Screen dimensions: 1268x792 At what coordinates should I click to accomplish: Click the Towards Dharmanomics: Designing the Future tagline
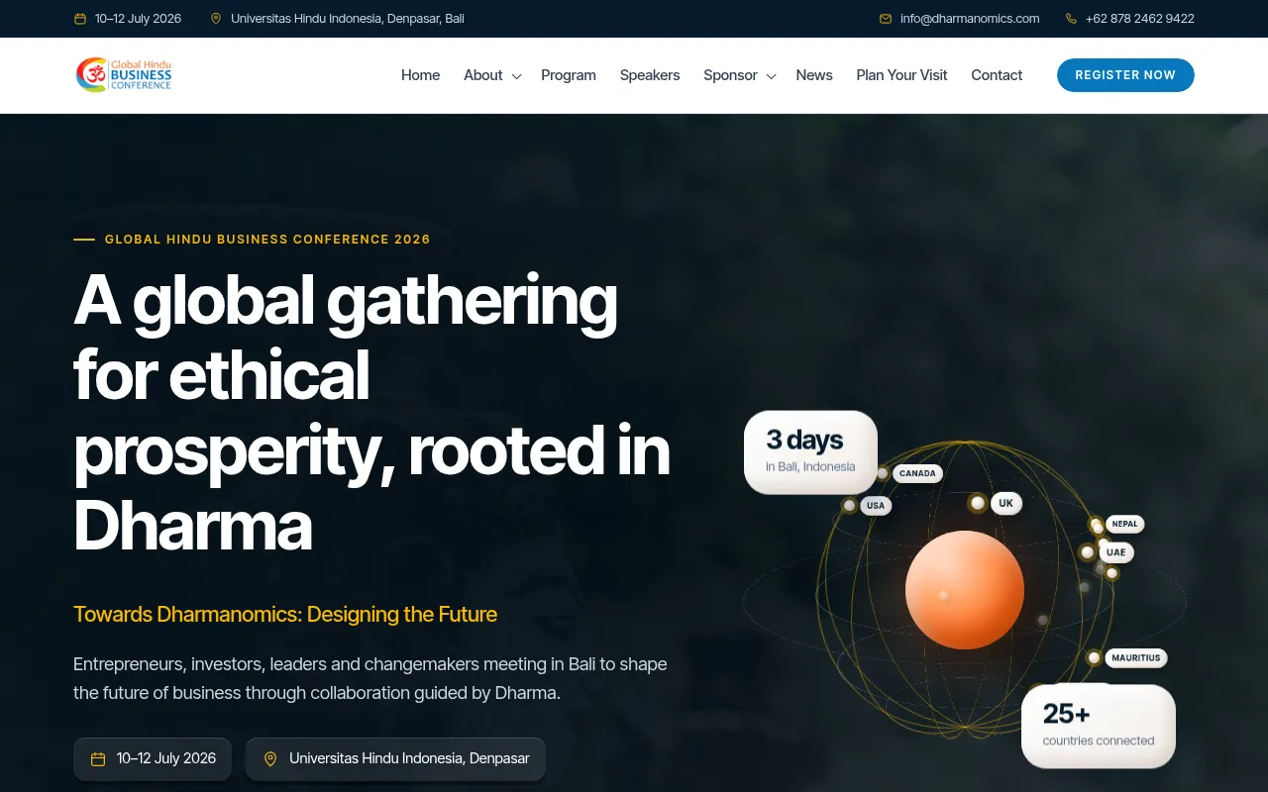[285, 614]
